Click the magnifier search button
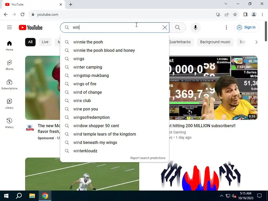Screen dimensions: 268x201 (178, 27)
